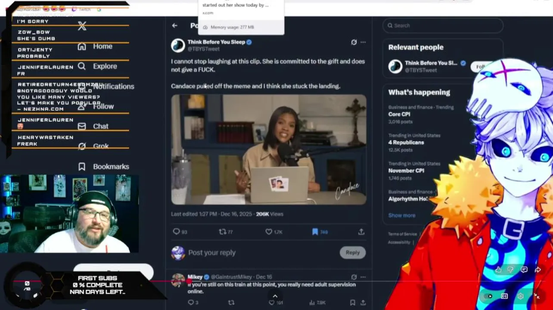Screen dimensions: 553x310
Task: Click Show more under What's happening
Action: [x=402, y=215]
